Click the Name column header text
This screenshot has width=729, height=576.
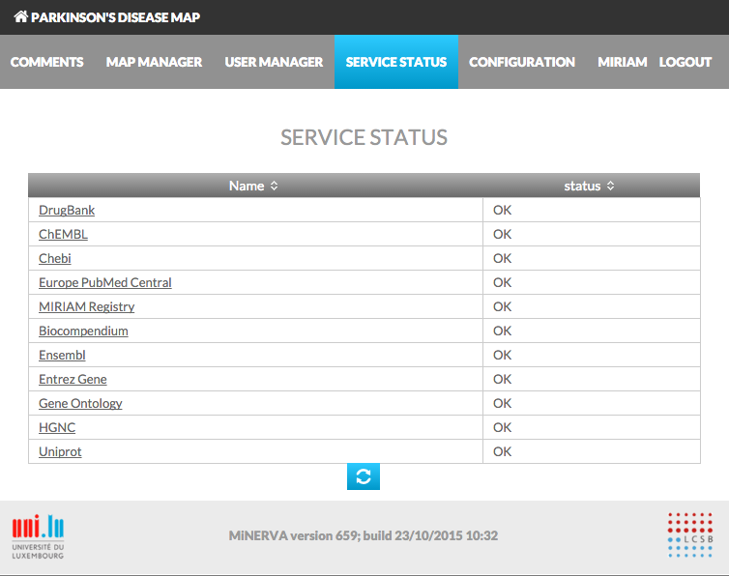tap(247, 186)
